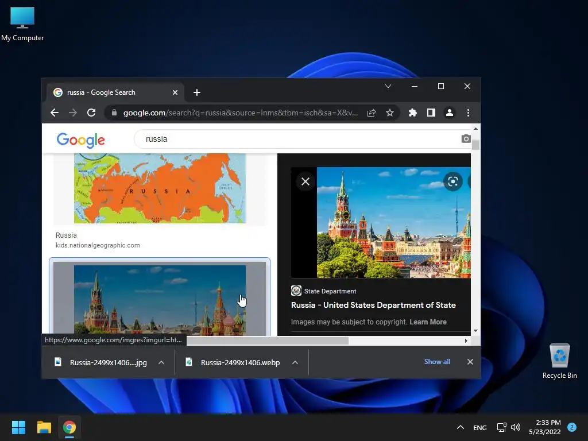The height and width of the screenshot is (441, 588).
Task: Open the kids.nationalgeographic.com source link
Action: 98,245
